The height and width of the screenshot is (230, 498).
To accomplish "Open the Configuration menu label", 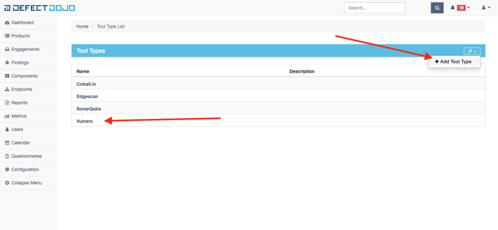I will pos(25,169).
